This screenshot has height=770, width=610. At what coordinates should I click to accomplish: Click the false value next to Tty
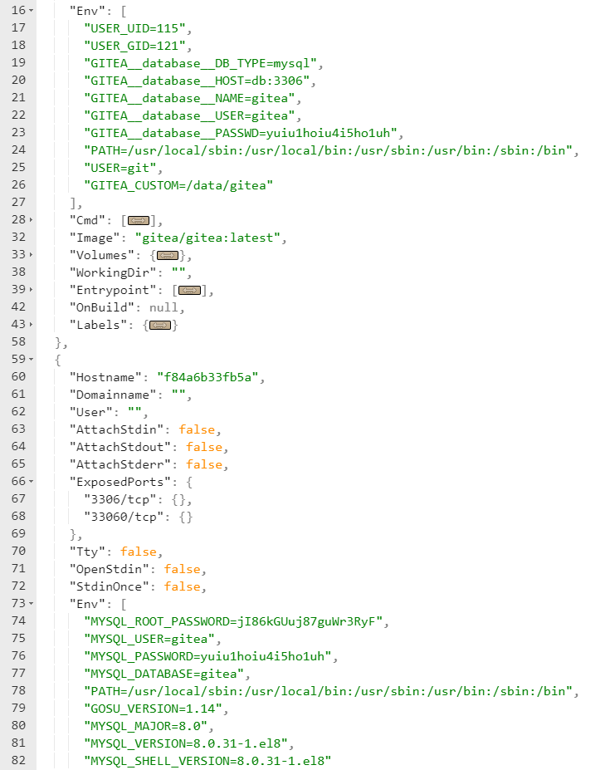pyautogui.click(x=138, y=552)
